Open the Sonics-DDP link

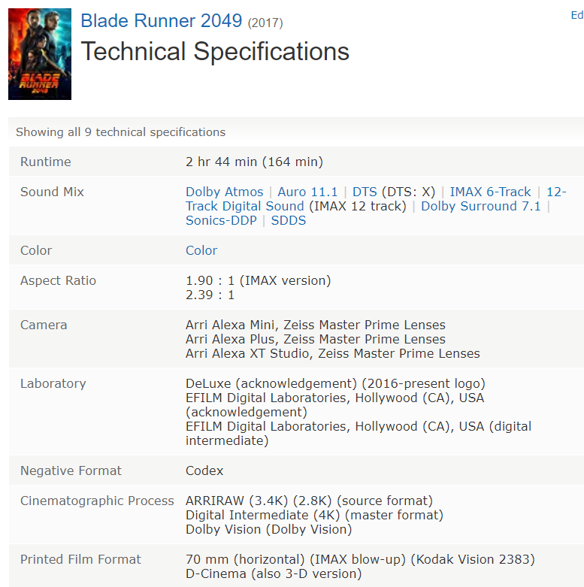pyautogui.click(x=221, y=220)
